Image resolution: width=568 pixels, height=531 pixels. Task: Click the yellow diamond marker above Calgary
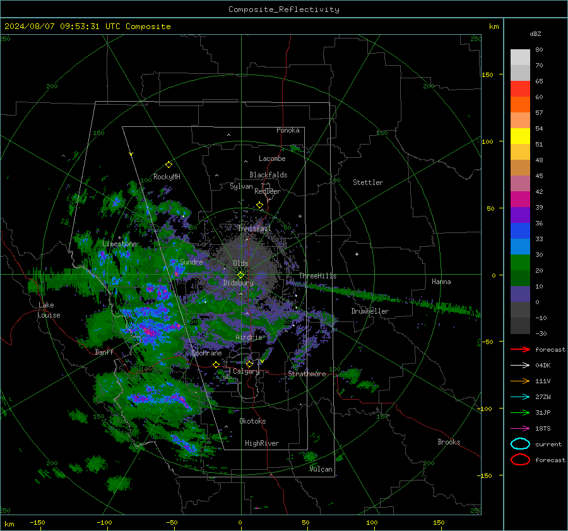[249, 364]
